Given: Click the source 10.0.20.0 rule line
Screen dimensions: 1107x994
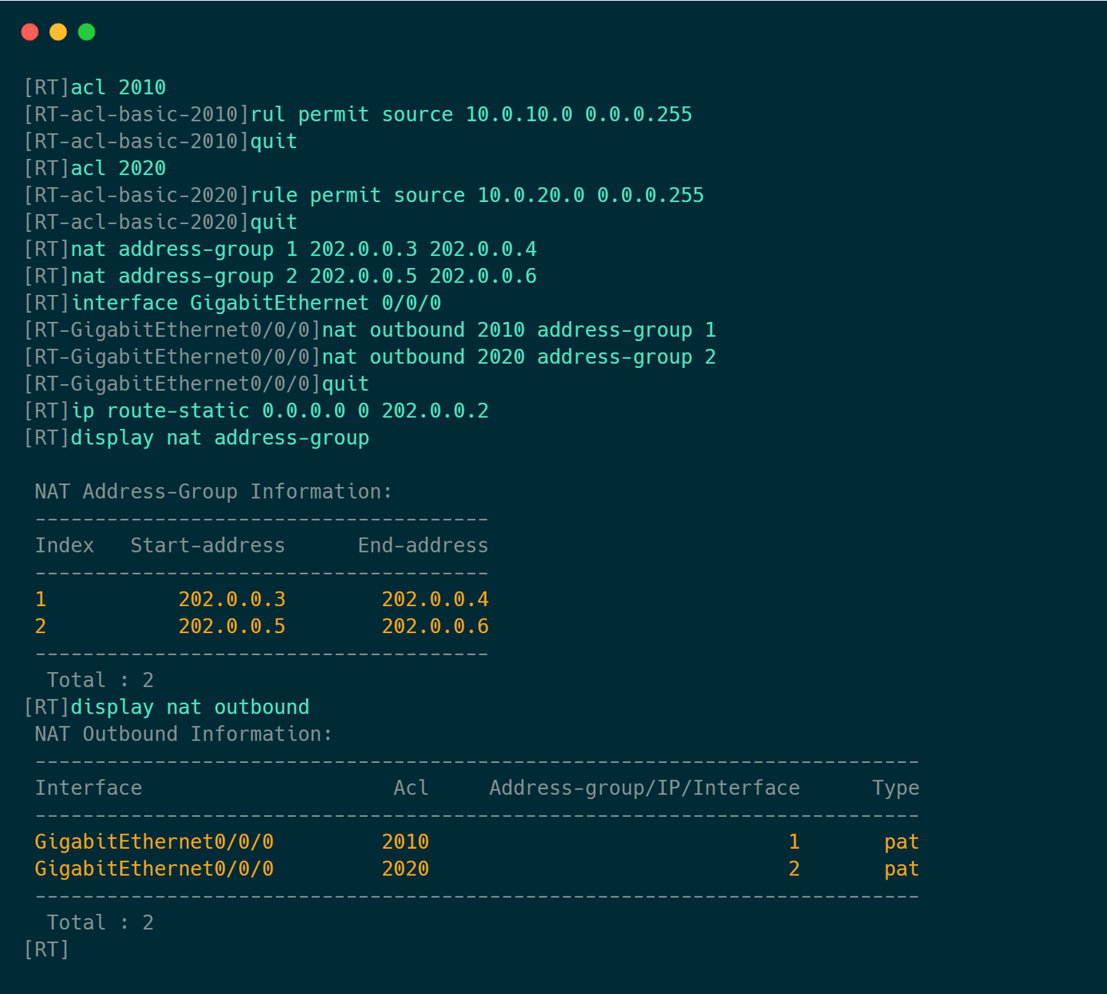Looking at the screenshot, I should click(477, 195).
